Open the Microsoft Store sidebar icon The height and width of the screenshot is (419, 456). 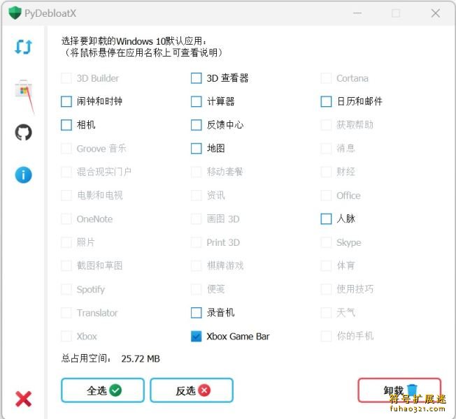point(24,89)
